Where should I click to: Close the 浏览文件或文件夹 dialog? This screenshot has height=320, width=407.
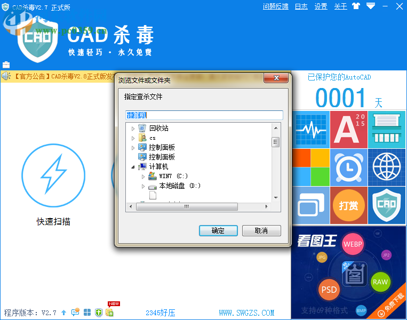[276, 78]
